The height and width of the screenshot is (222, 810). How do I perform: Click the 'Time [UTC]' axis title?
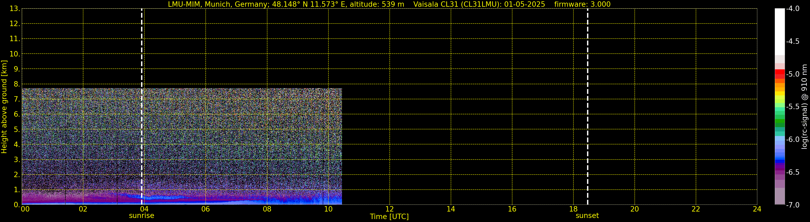tap(389, 216)
